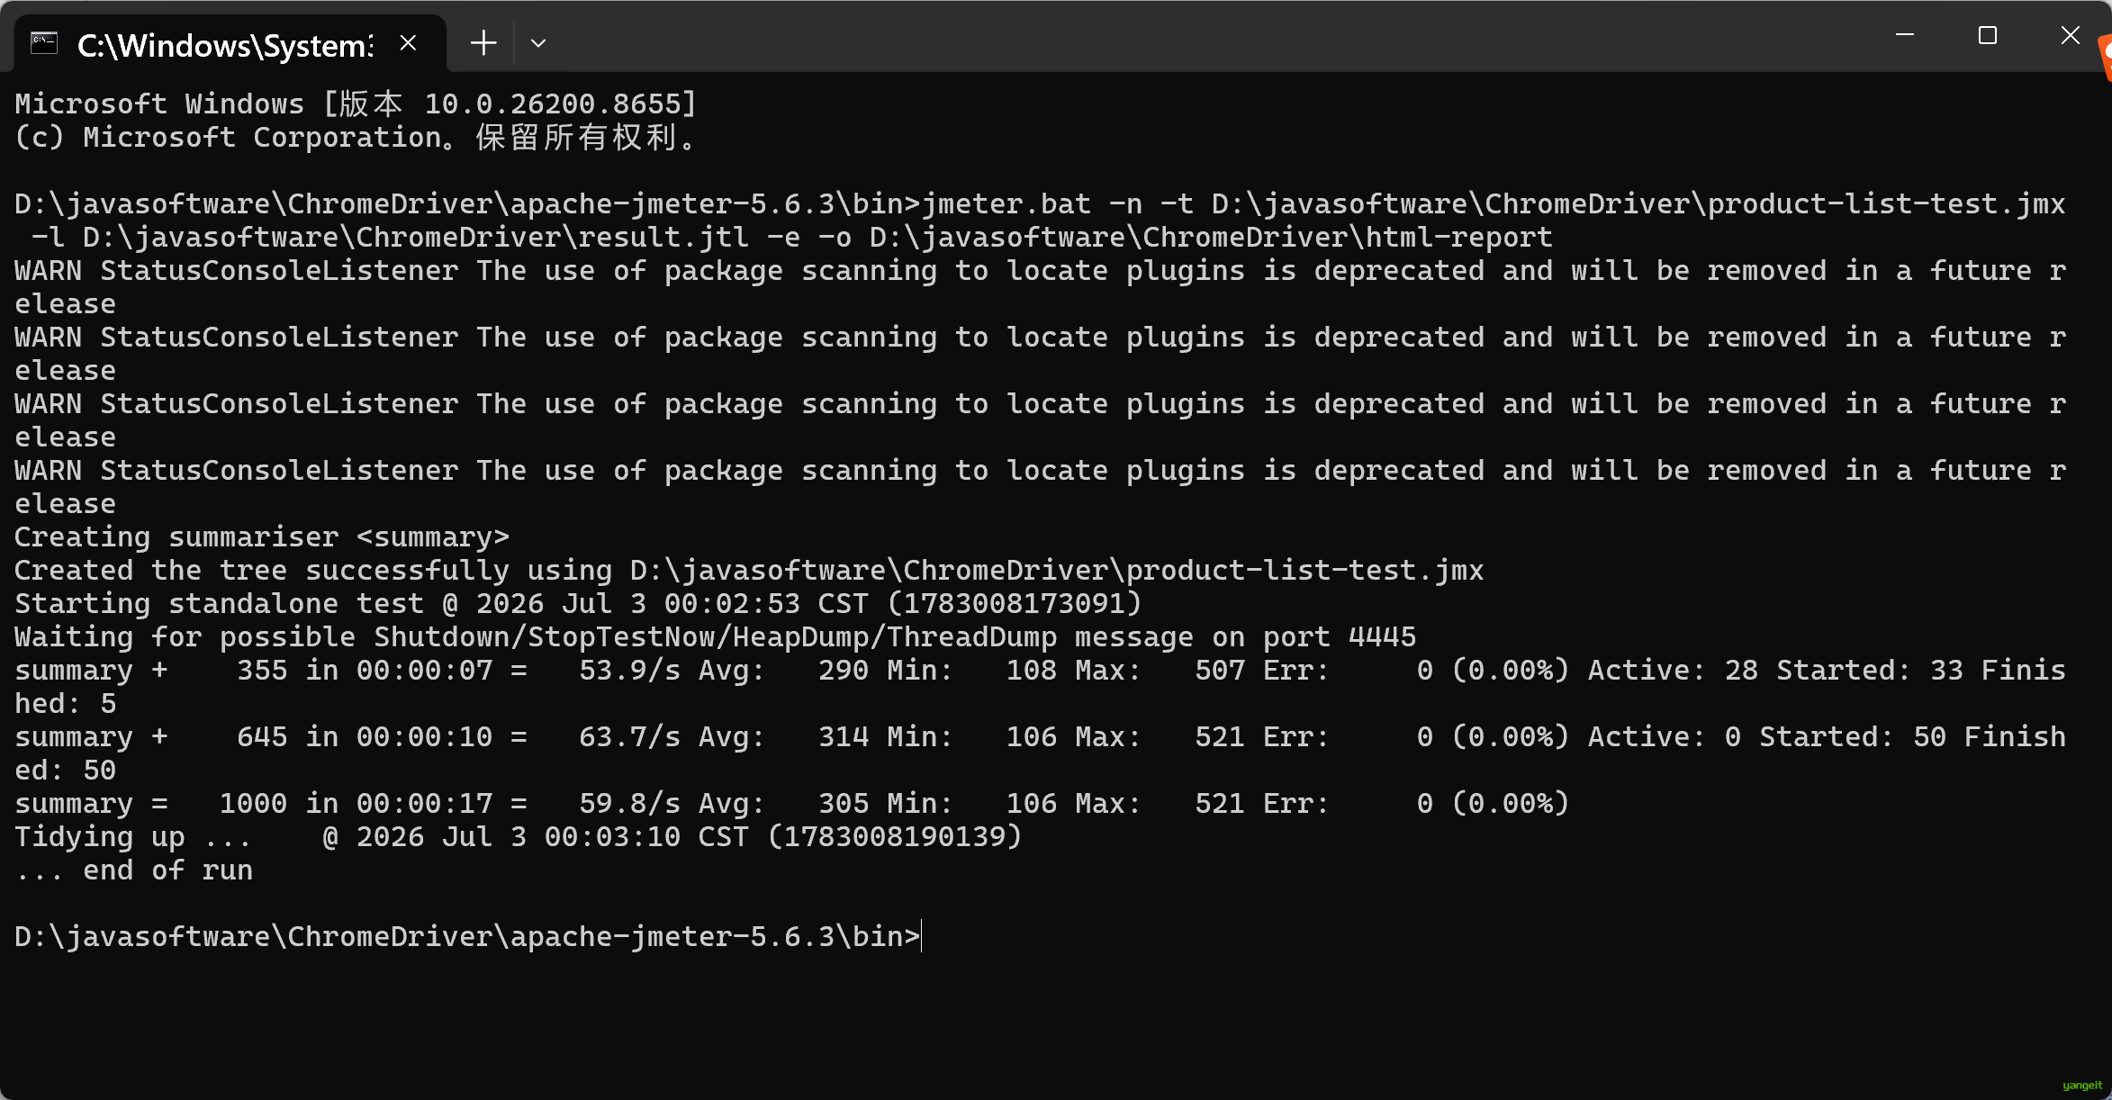
Task: Open a new tab with the plus icon
Action: (483, 42)
